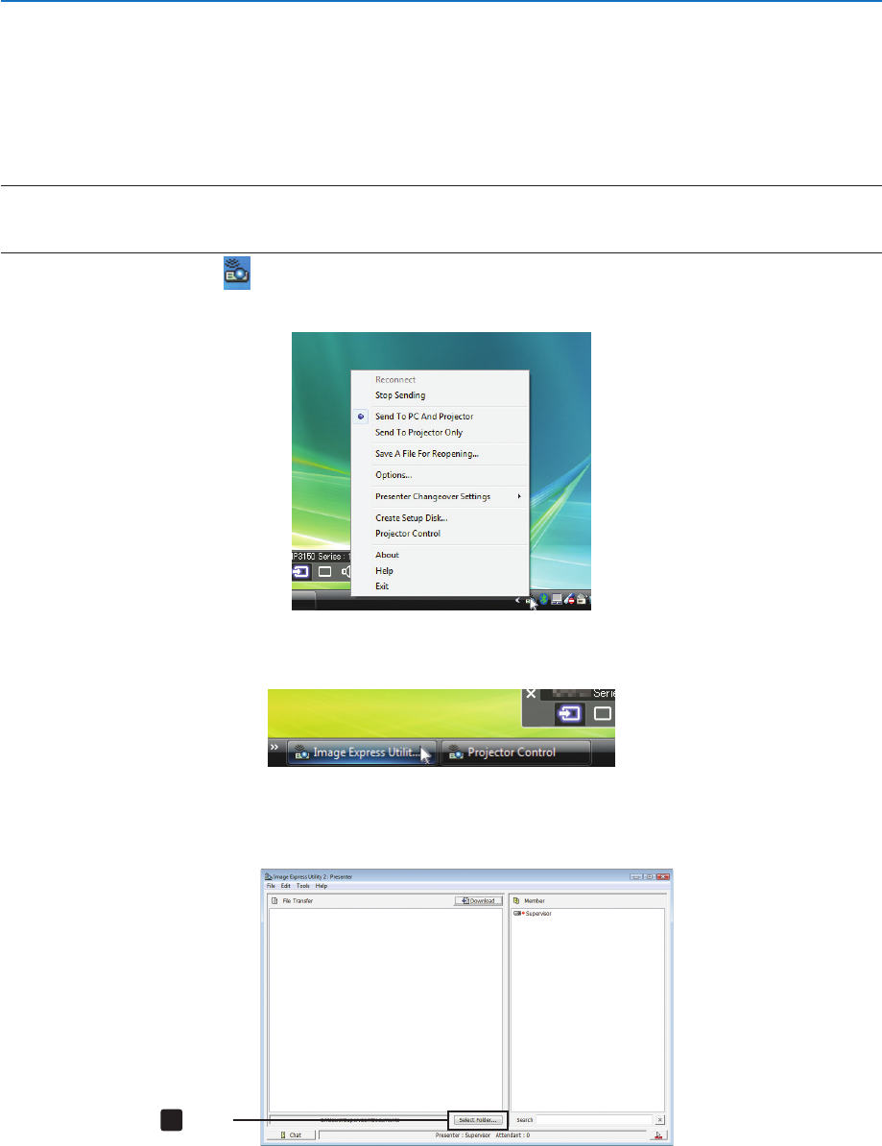Click source select icon above taskbar buttons
882x1146 pixels.
click(569, 713)
